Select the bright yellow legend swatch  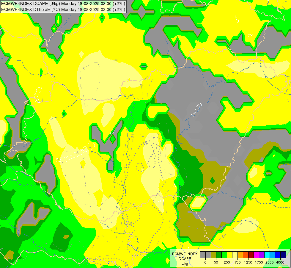pos(229,255)
